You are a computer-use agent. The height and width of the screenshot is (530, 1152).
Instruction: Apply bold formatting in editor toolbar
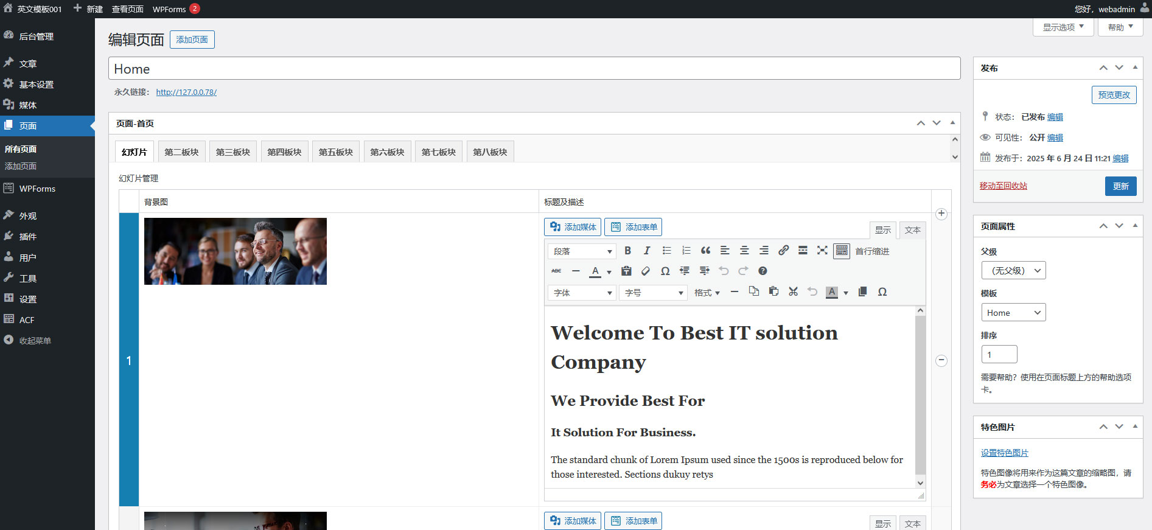[x=627, y=251]
